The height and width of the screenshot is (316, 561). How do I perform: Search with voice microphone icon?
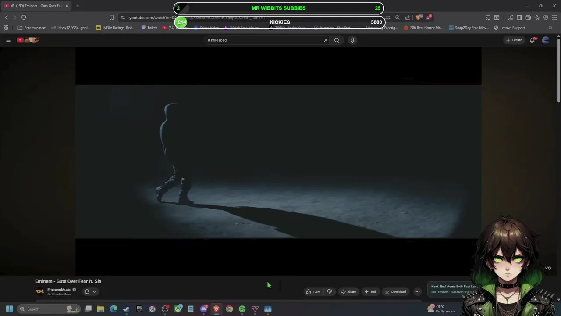(352, 40)
